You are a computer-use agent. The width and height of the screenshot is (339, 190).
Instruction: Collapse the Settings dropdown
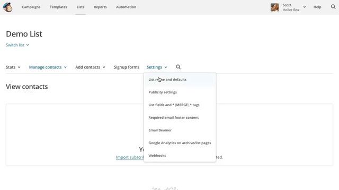(157, 67)
